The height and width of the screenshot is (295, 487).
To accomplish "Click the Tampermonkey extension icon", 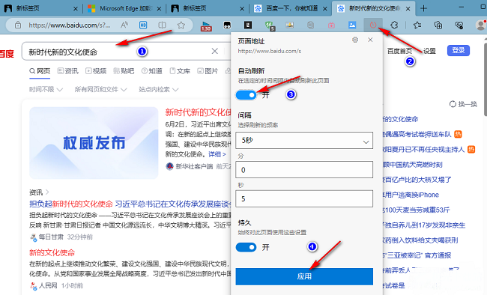I will 227,25.
